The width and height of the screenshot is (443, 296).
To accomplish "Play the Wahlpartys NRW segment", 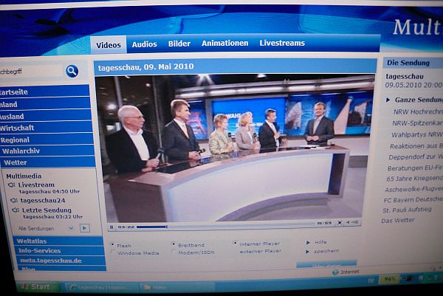I will 416,135.
